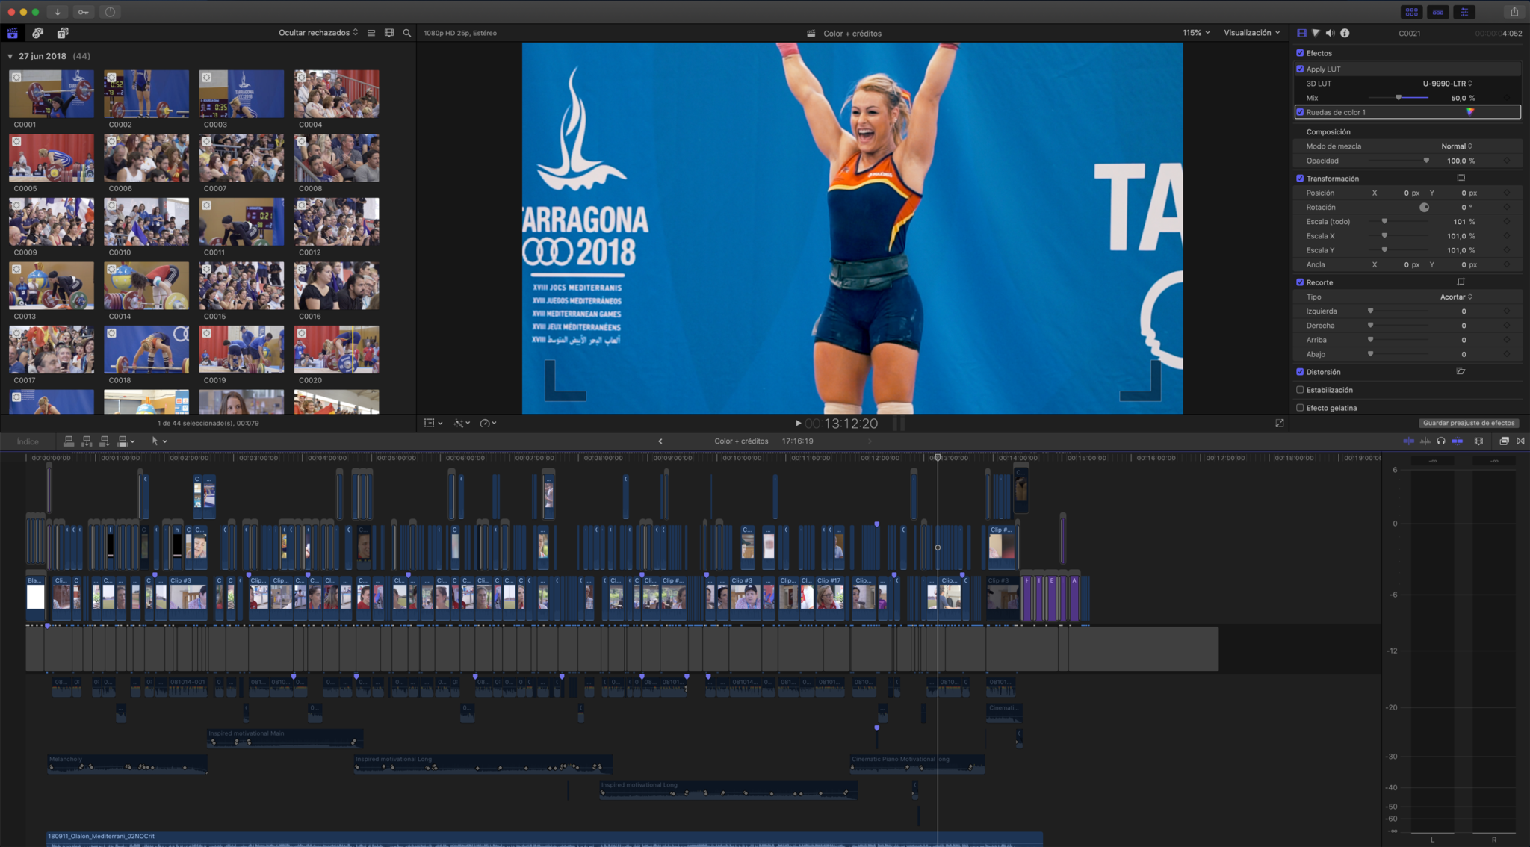This screenshot has height=847, width=1530.
Task: Disable Ruedas de color 1 effect
Action: click(1300, 112)
